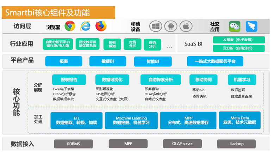Click the 数据接入 layer label

click(x=23, y=144)
